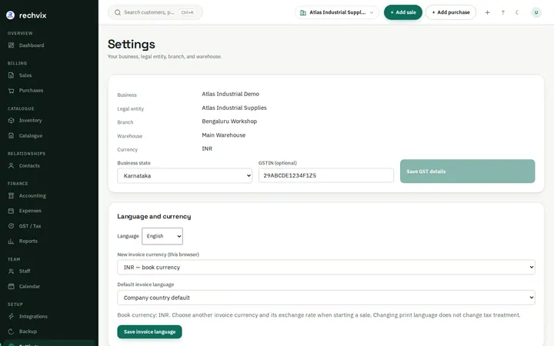Toggle dark mode moon icon

point(517,12)
